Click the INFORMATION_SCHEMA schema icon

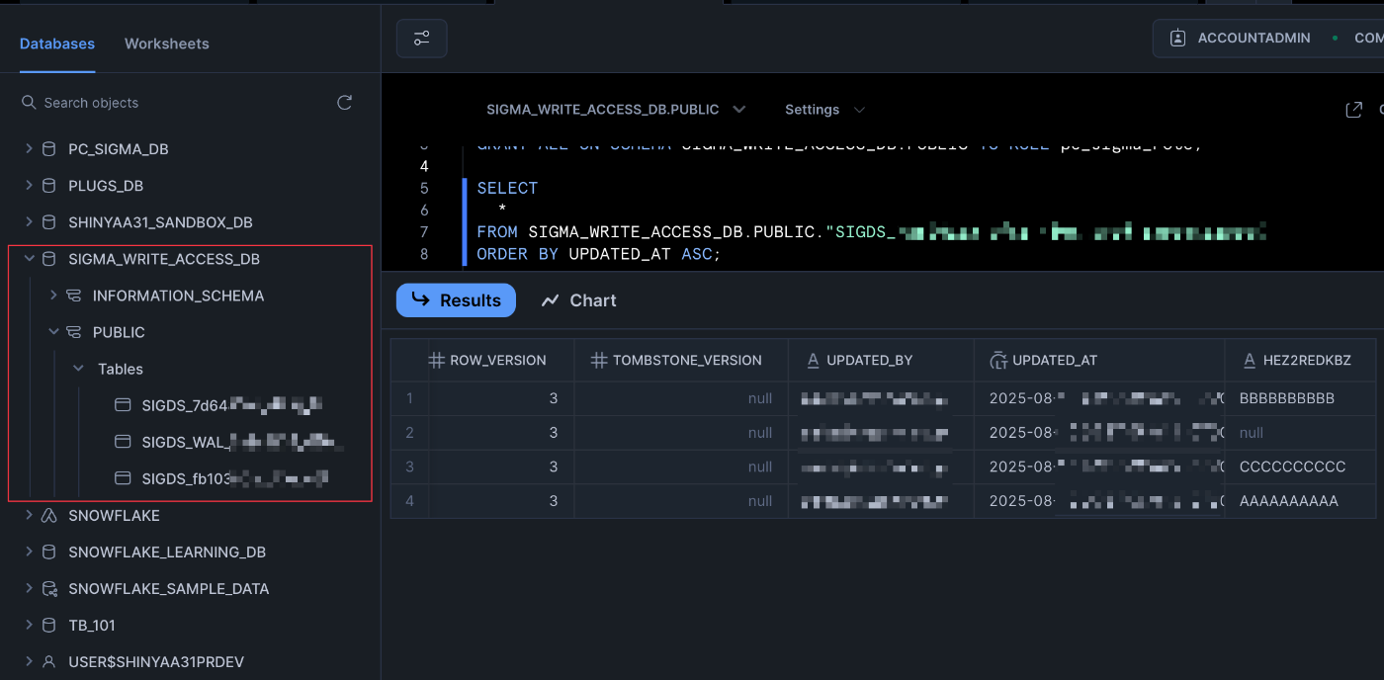point(73,296)
